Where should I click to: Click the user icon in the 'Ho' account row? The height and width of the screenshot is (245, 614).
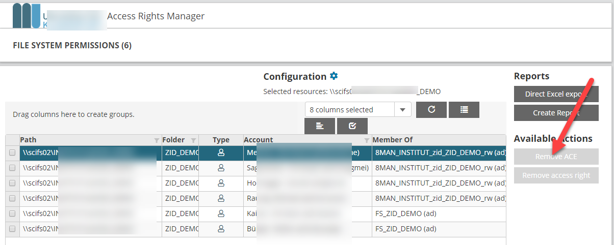(x=221, y=182)
